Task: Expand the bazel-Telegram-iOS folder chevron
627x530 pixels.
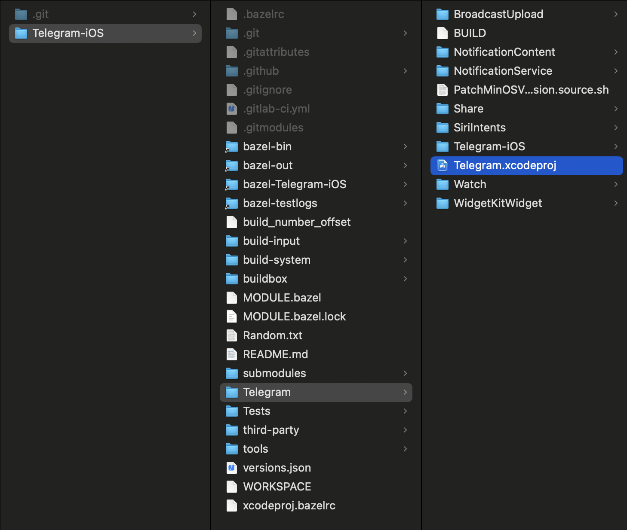Action: click(x=405, y=184)
